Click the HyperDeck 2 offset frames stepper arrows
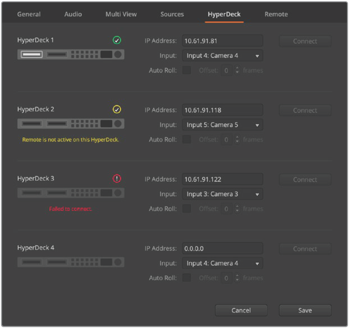 click(x=237, y=139)
